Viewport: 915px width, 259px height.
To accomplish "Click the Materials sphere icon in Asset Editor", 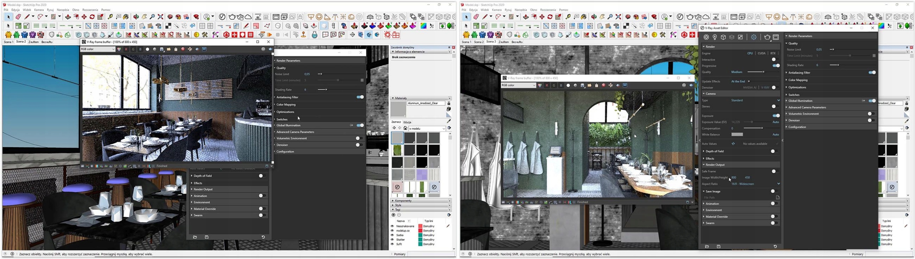I will point(706,37).
